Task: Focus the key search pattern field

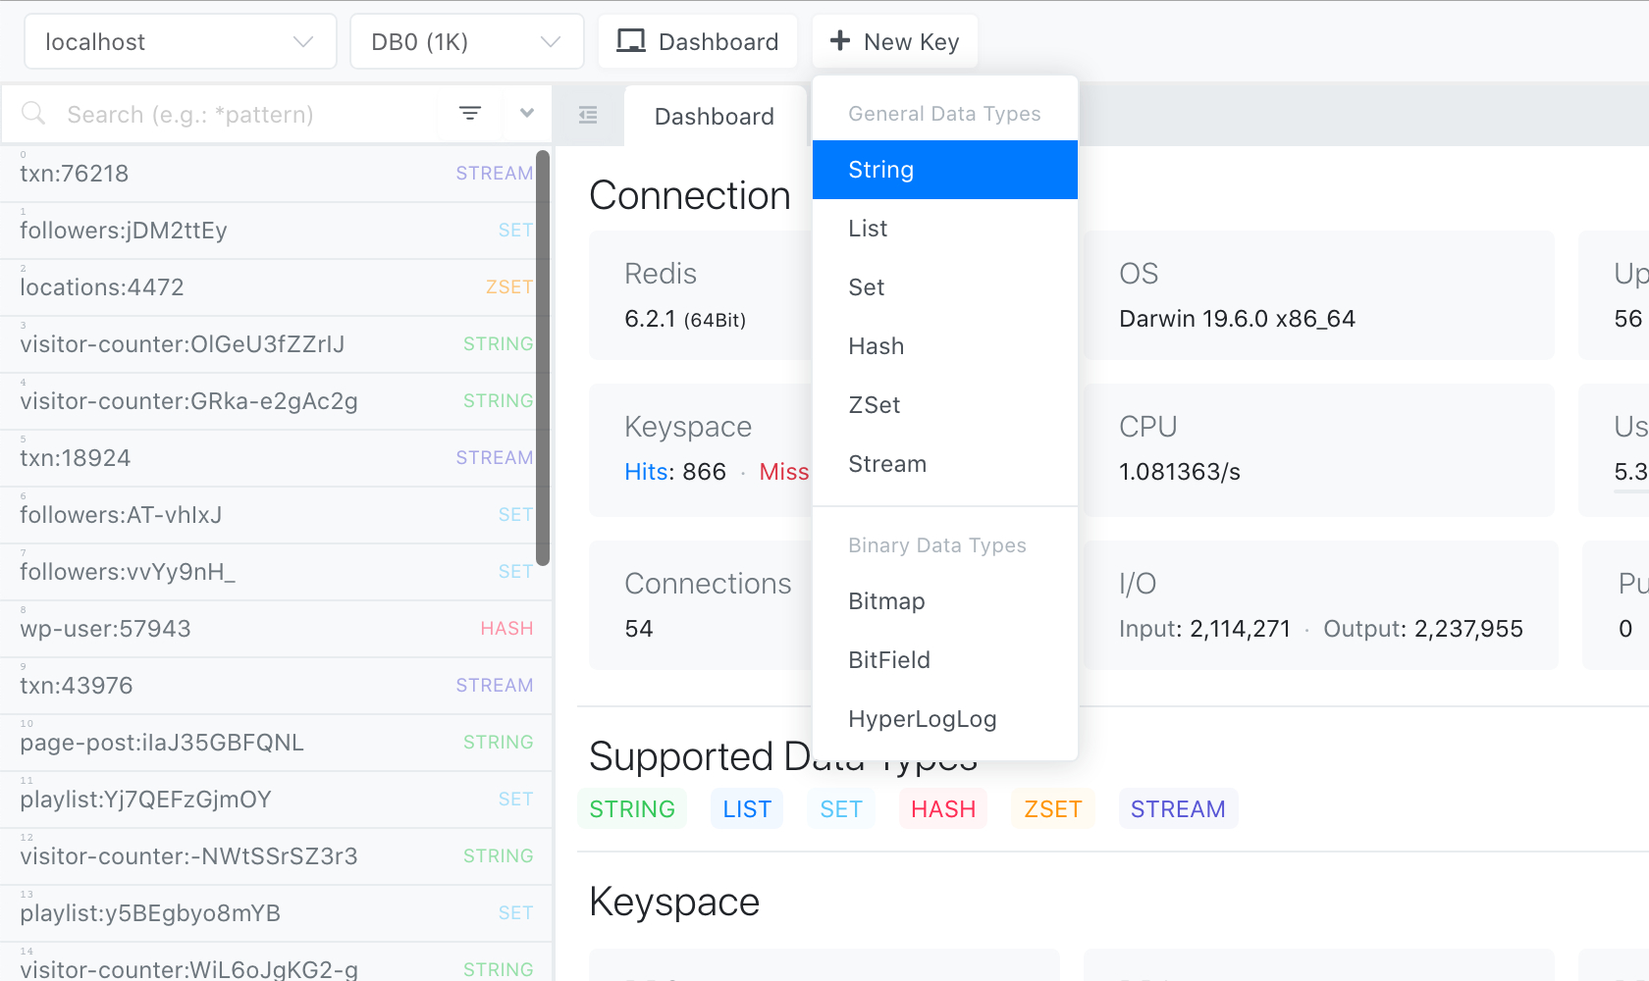Action: [245, 115]
